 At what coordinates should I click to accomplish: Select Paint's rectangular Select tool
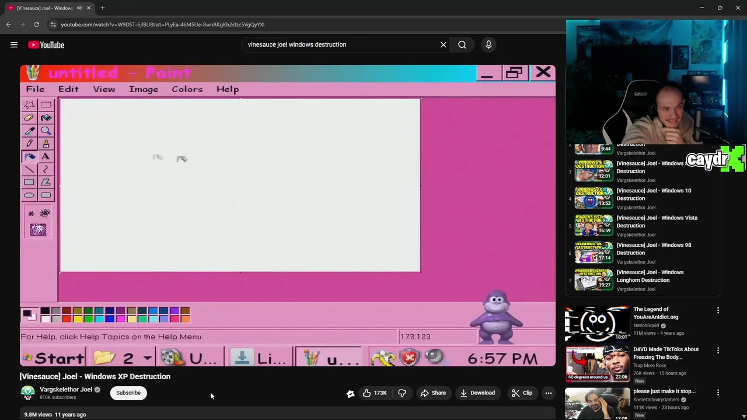(x=46, y=105)
